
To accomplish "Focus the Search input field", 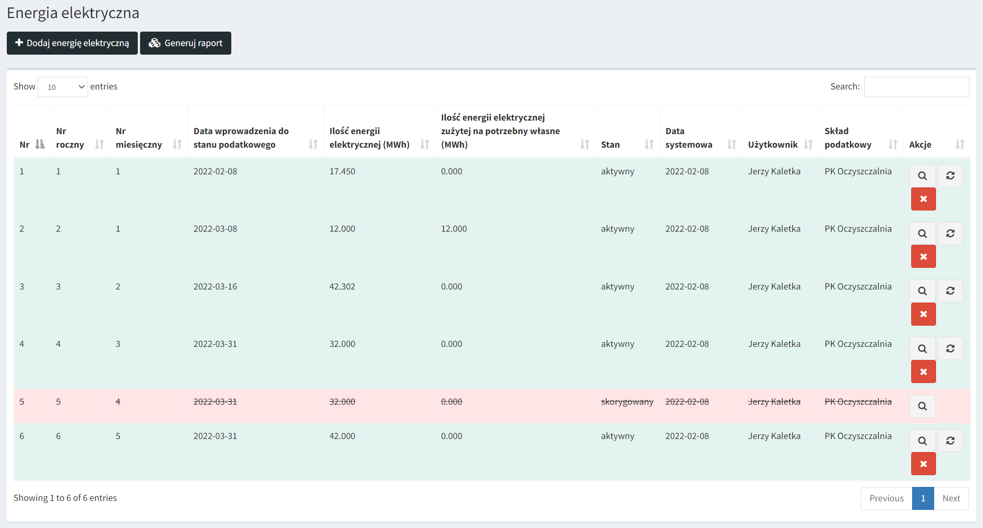I will (916, 87).
